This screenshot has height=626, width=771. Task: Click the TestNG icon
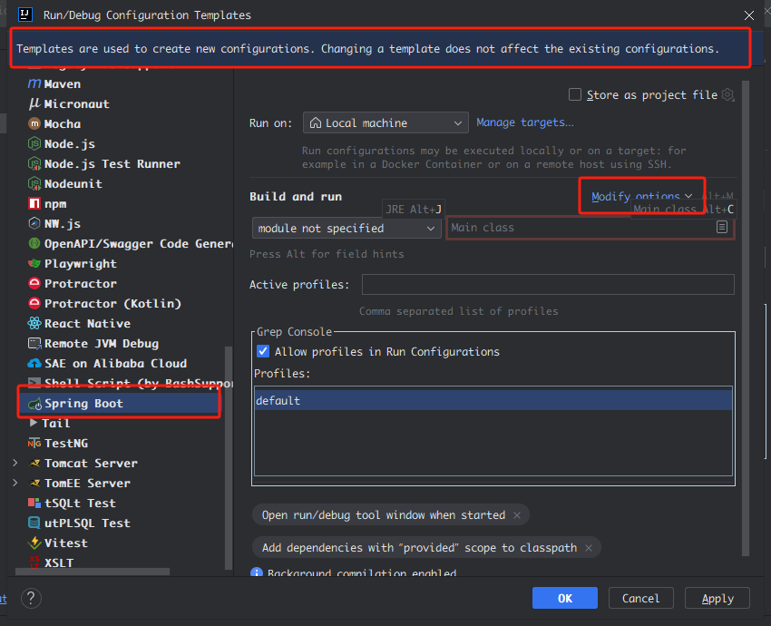click(x=34, y=444)
